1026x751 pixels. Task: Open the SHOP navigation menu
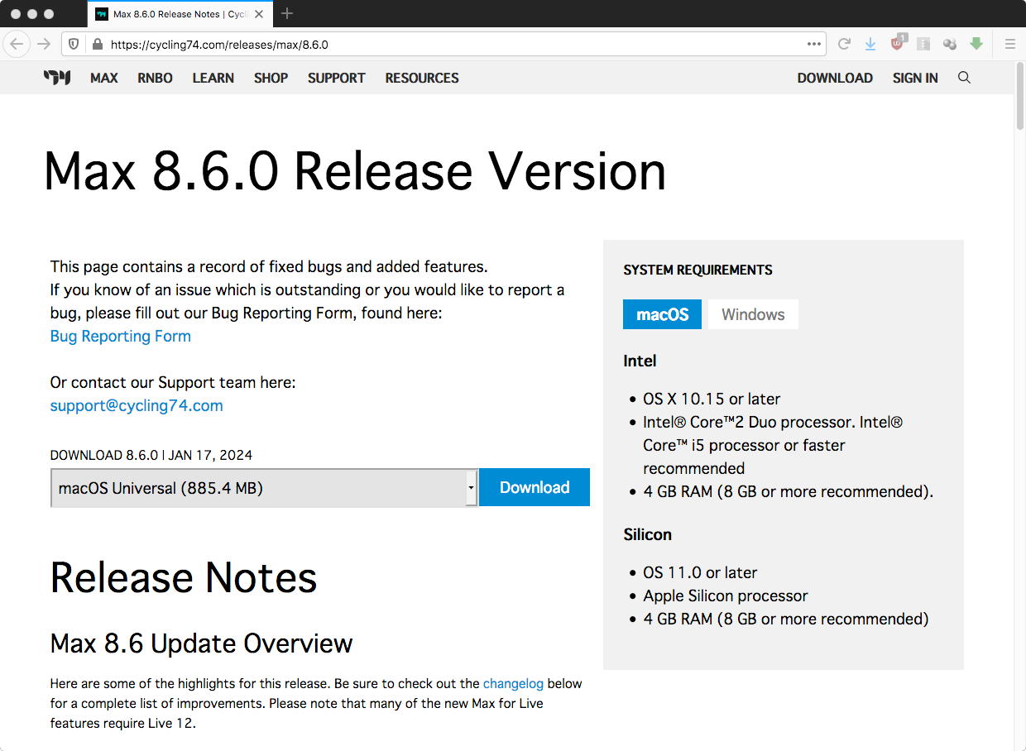pyautogui.click(x=271, y=78)
